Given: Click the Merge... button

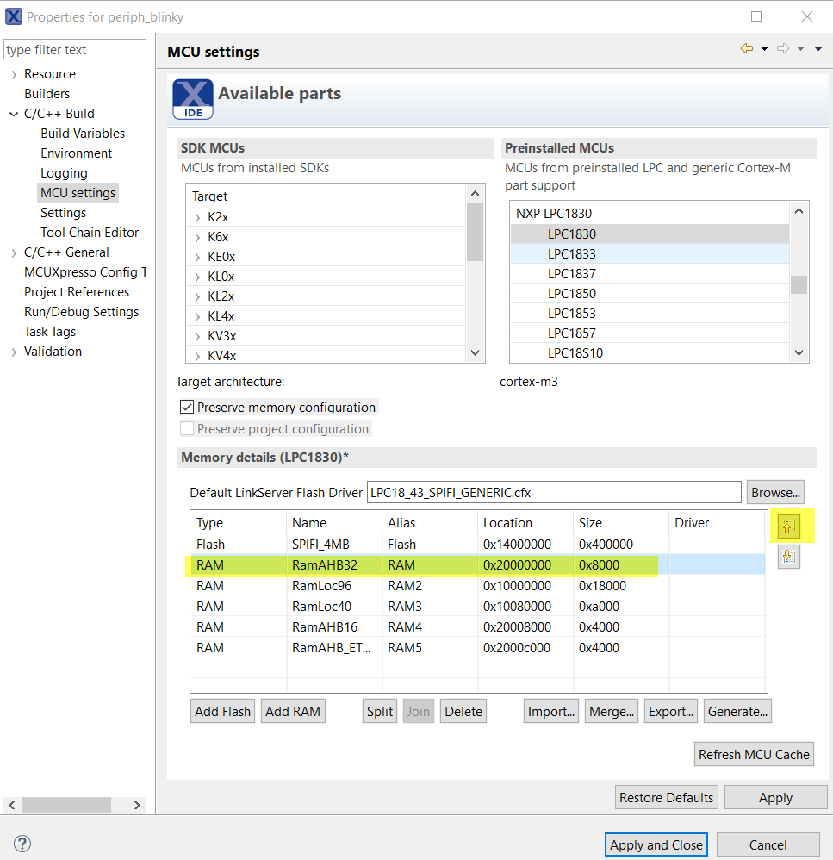Looking at the screenshot, I should 612,712.
